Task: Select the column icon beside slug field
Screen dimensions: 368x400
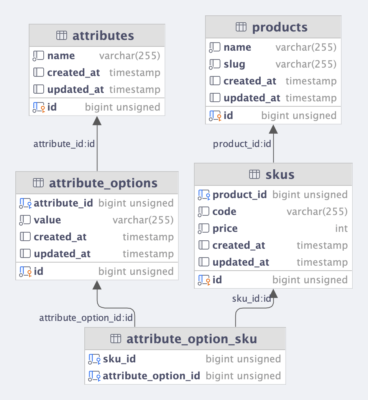Action: 215,64
